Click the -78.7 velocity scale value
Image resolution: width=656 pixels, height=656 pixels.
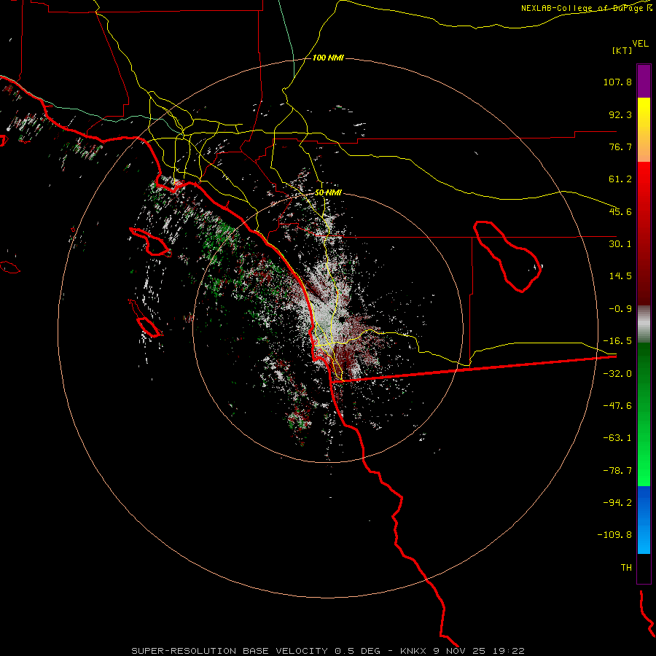coord(617,471)
